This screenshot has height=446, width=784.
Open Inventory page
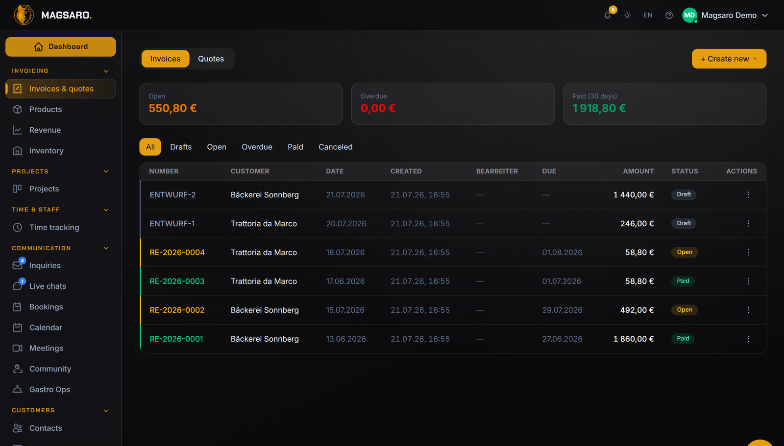[61, 151]
